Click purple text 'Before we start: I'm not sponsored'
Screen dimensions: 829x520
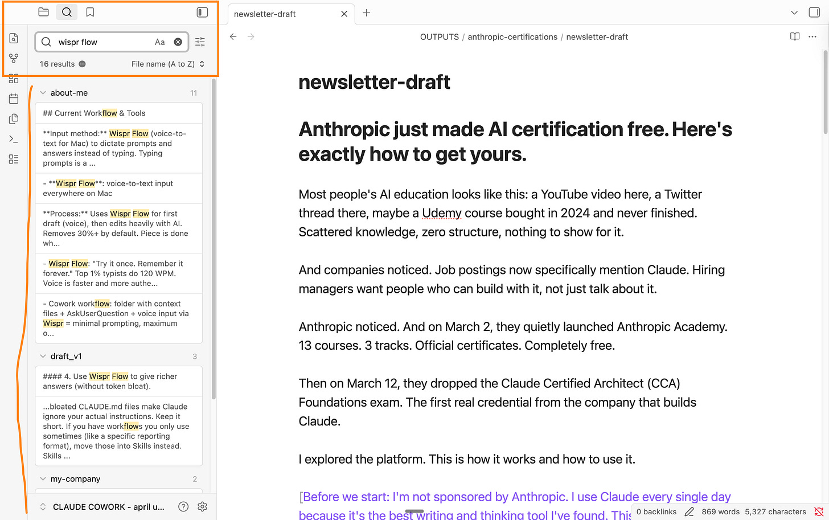[x=516, y=497]
